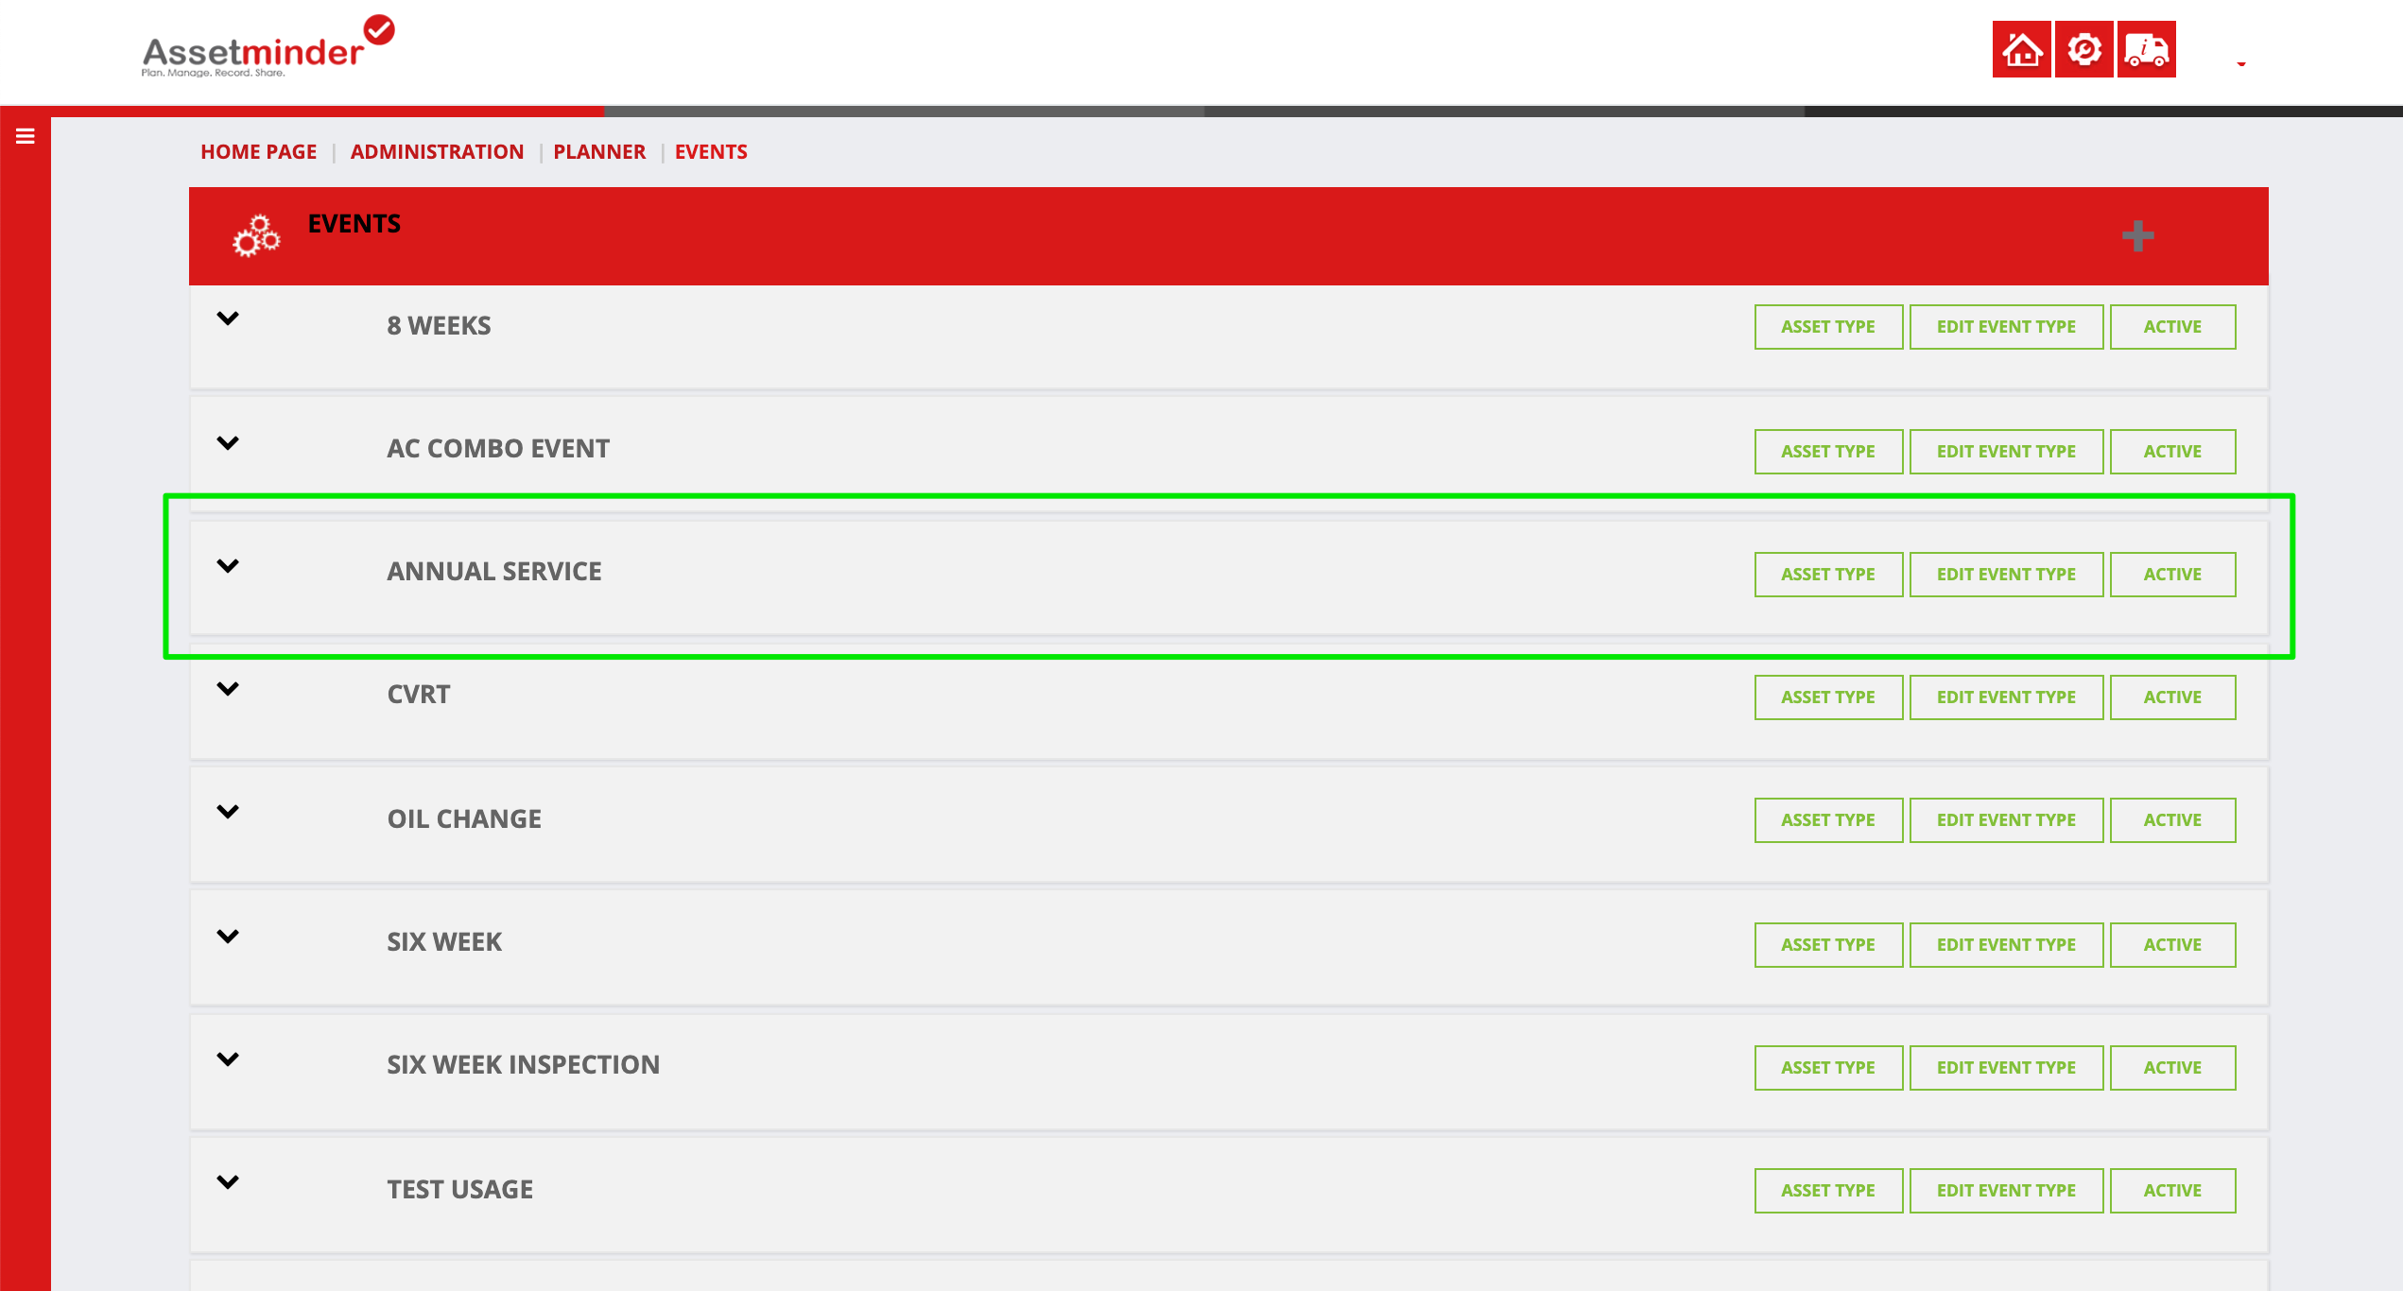Screen dimensions: 2403x1291
Task: Select the TEST USAGE event name
Action: point(460,1190)
